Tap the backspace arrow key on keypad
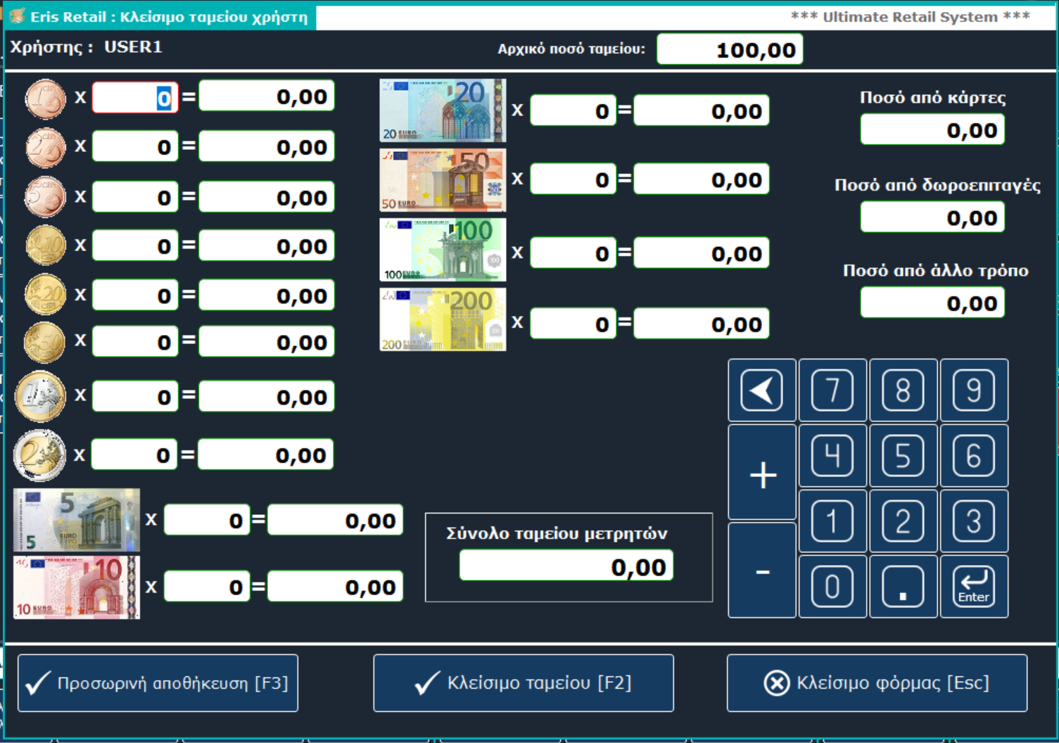The height and width of the screenshot is (743, 1059). pos(762,390)
